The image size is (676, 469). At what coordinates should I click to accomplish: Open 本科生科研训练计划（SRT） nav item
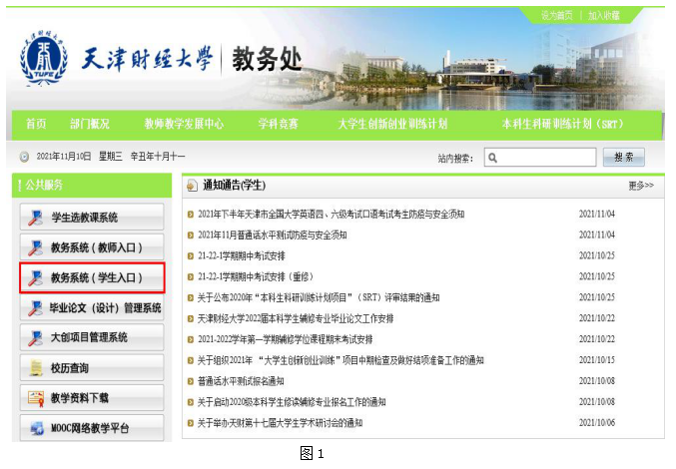(562, 124)
